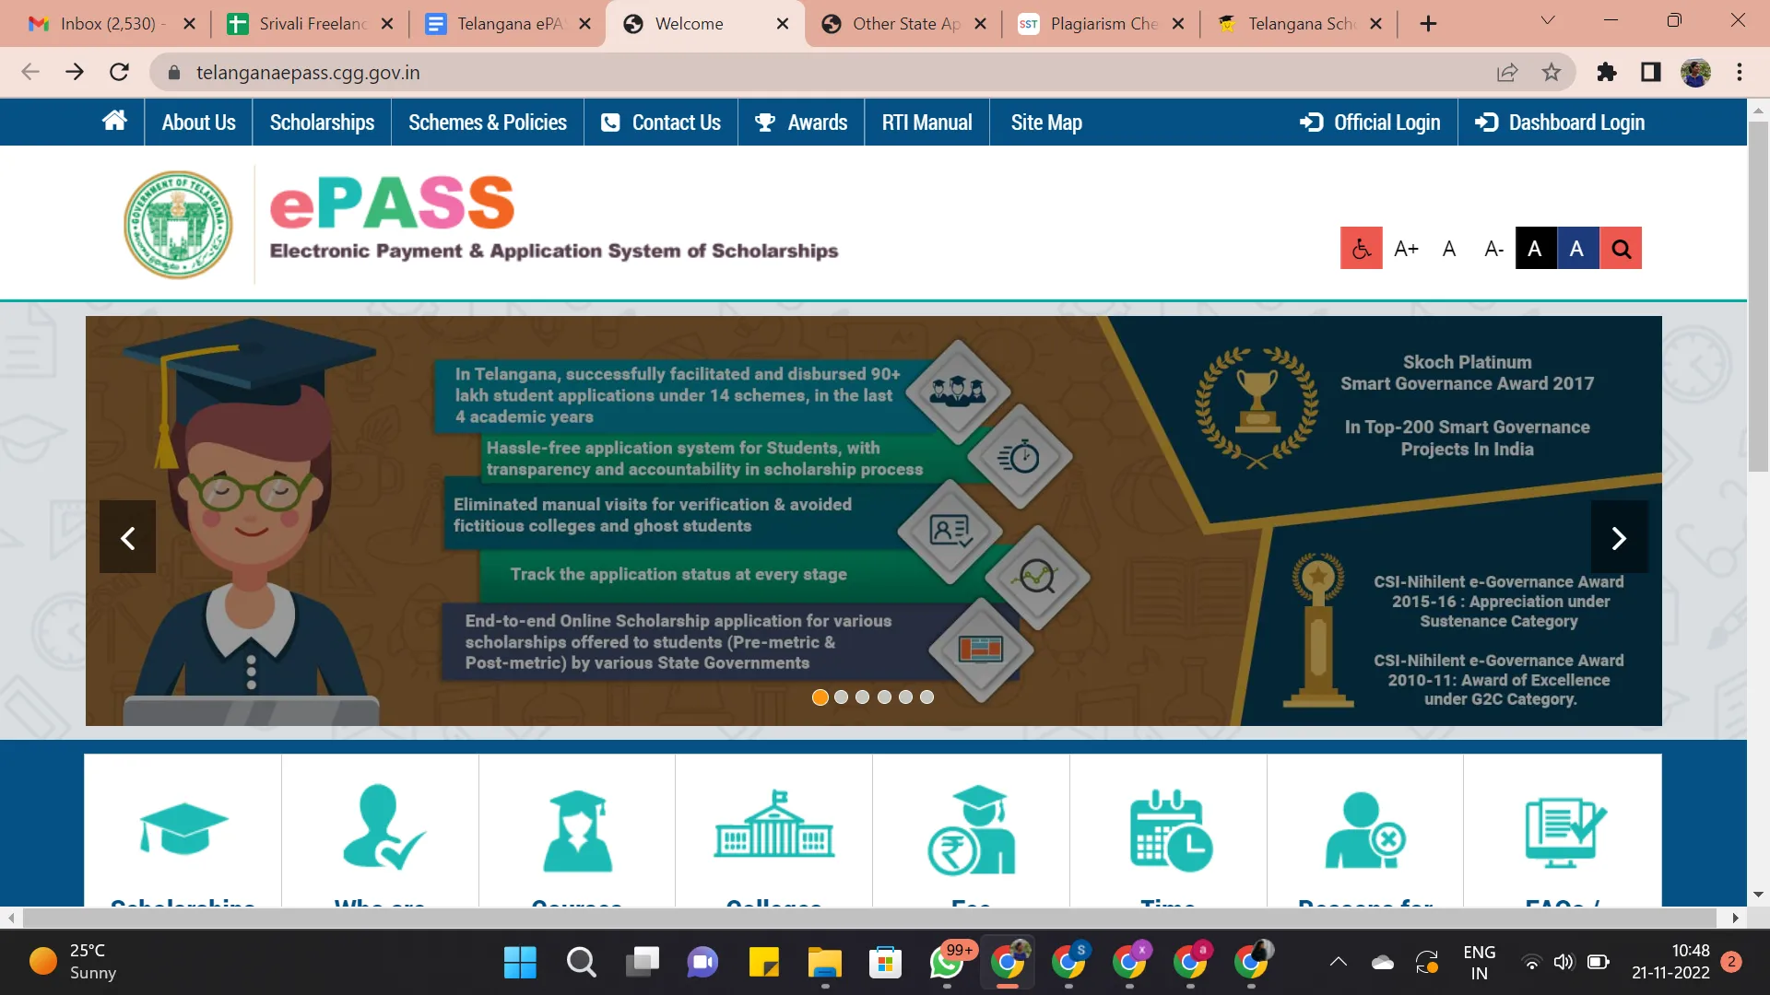
Task: Open Chrome three-dot menu
Action: (1740, 72)
